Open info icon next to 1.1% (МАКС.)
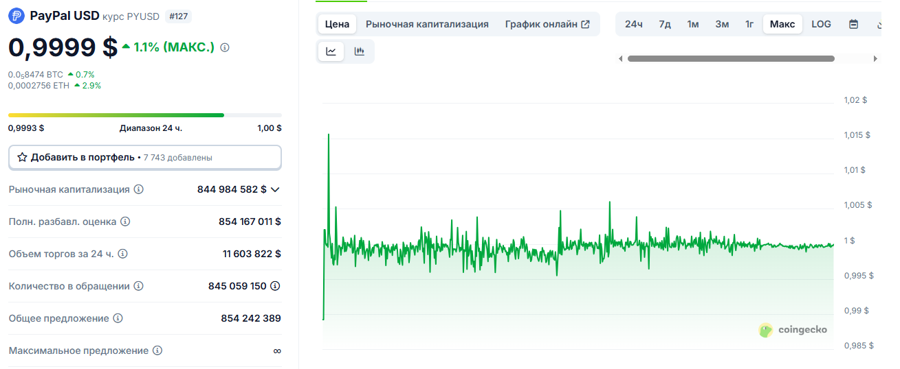 coord(225,47)
